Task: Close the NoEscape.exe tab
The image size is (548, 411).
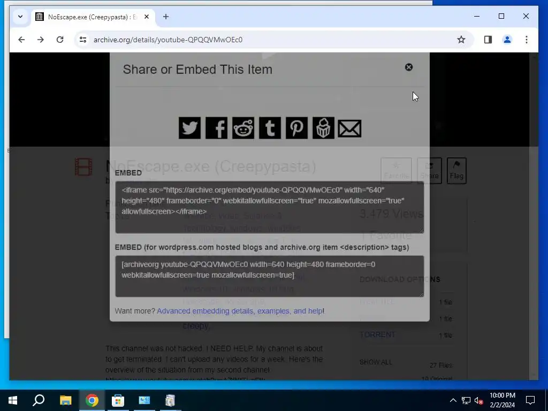Action: pos(147,17)
